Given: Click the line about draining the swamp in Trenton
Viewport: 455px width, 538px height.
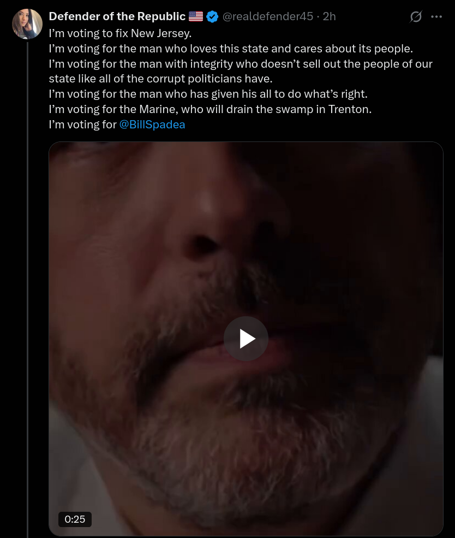Looking at the screenshot, I should tap(210, 109).
